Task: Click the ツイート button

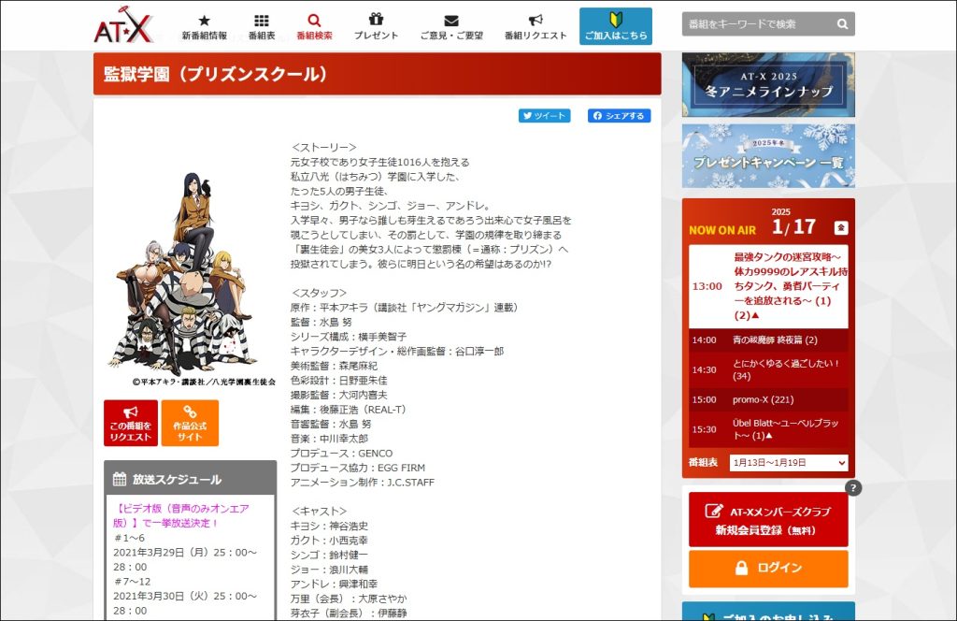Action: click(x=545, y=115)
